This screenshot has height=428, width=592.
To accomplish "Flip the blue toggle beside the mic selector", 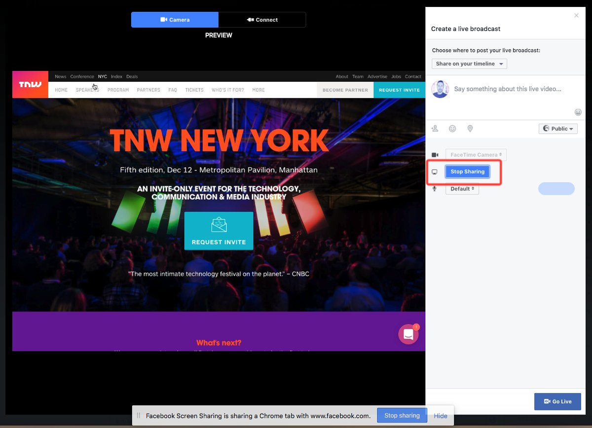I will (x=556, y=188).
